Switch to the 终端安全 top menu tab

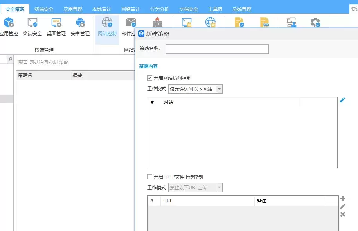pyautogui.click(x=43, y=9)
